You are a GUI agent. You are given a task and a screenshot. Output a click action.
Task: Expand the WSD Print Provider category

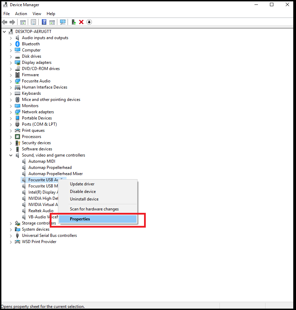[11, 242]
